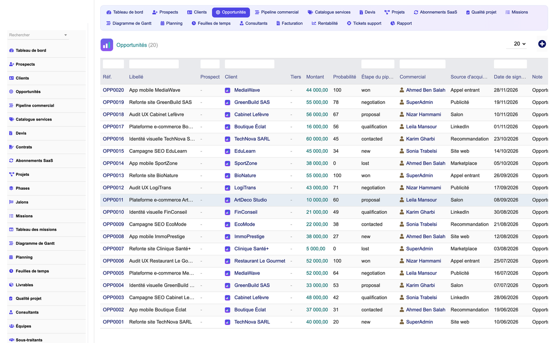Click the Livrables box icon in sidebar
554x343 pixels.
click(12, 285)
